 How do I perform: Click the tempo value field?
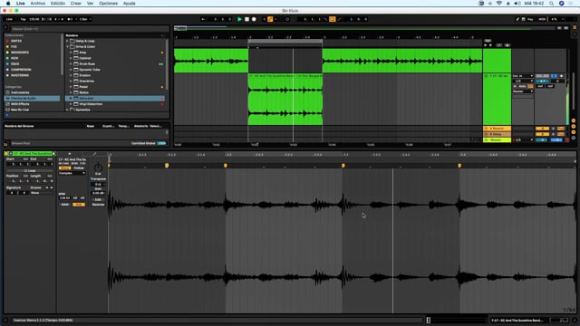tap(34, 19)
